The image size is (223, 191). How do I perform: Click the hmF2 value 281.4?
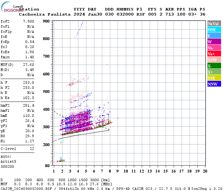28,105
